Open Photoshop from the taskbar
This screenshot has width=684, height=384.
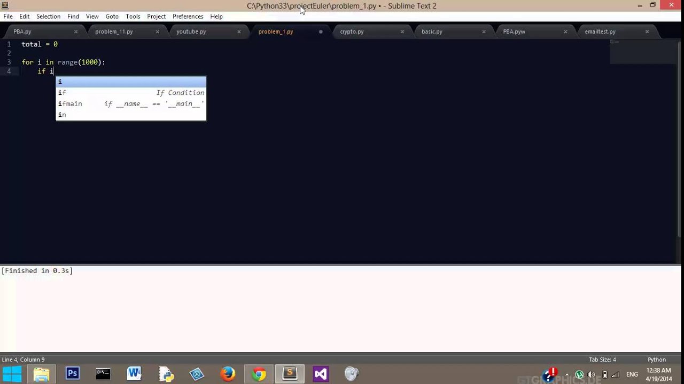72,374
